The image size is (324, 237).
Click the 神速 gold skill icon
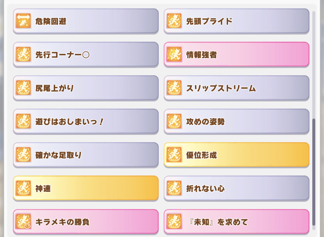pos(23,188)
